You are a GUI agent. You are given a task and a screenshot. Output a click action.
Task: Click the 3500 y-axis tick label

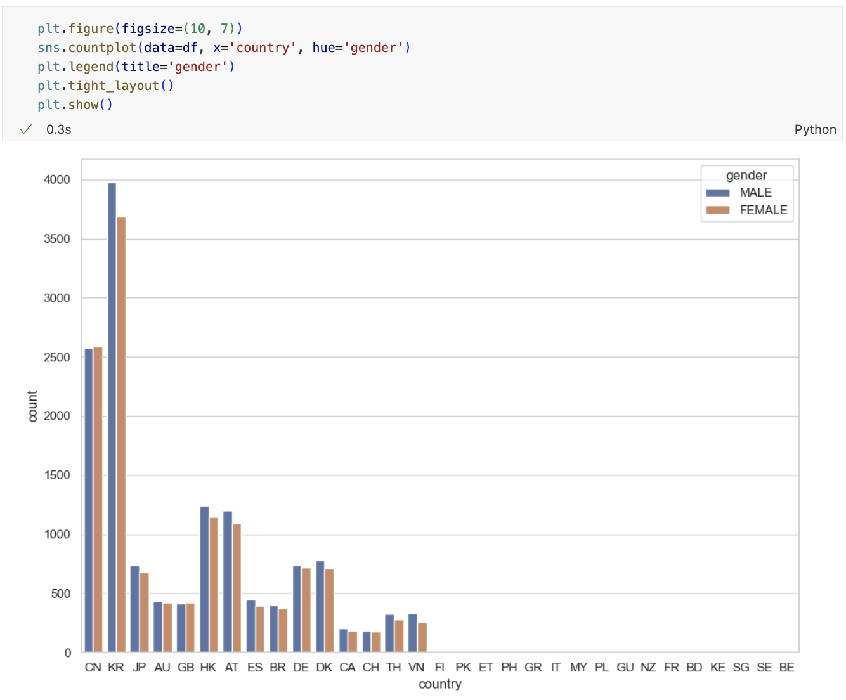click(x=57, y=239)
